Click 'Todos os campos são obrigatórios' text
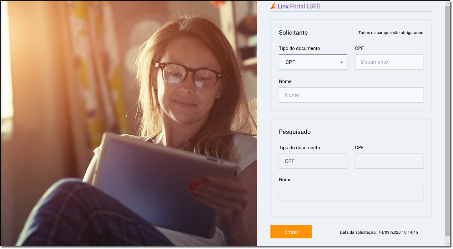Image resolution: width=453 pixels, height=249 pixels. (x=391, y=33)
